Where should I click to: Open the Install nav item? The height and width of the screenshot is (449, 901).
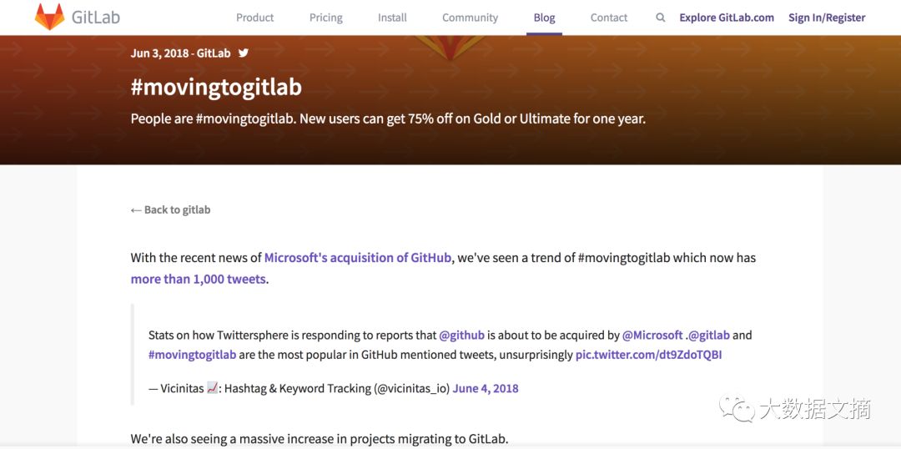[x=392, y=18]
